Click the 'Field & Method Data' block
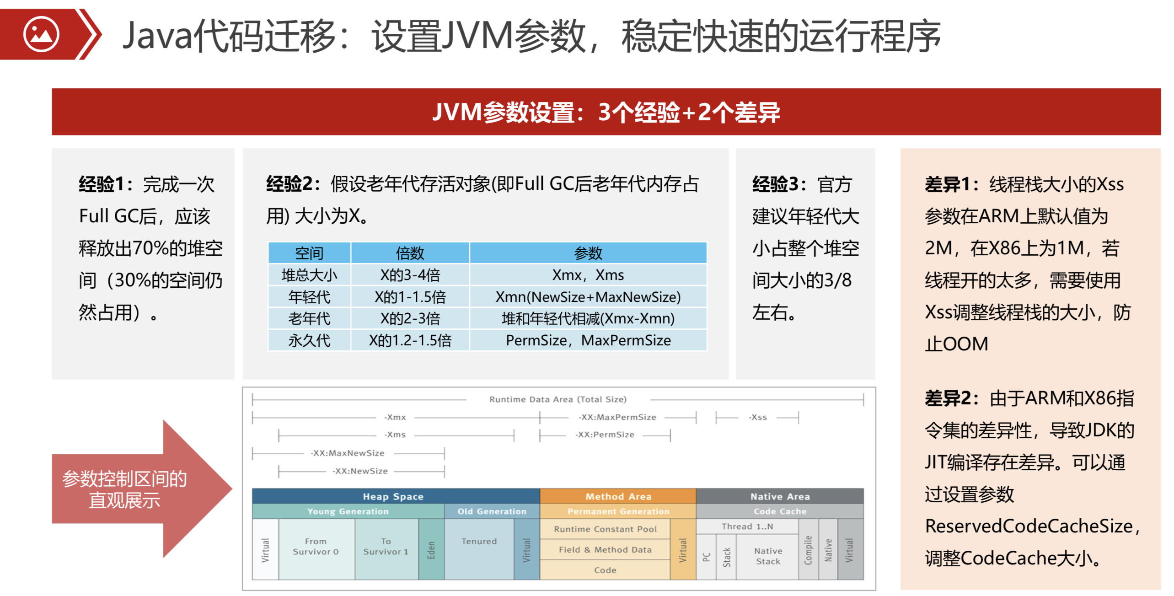The height and width of the screenshot is (596, 1174). (605, 550)
